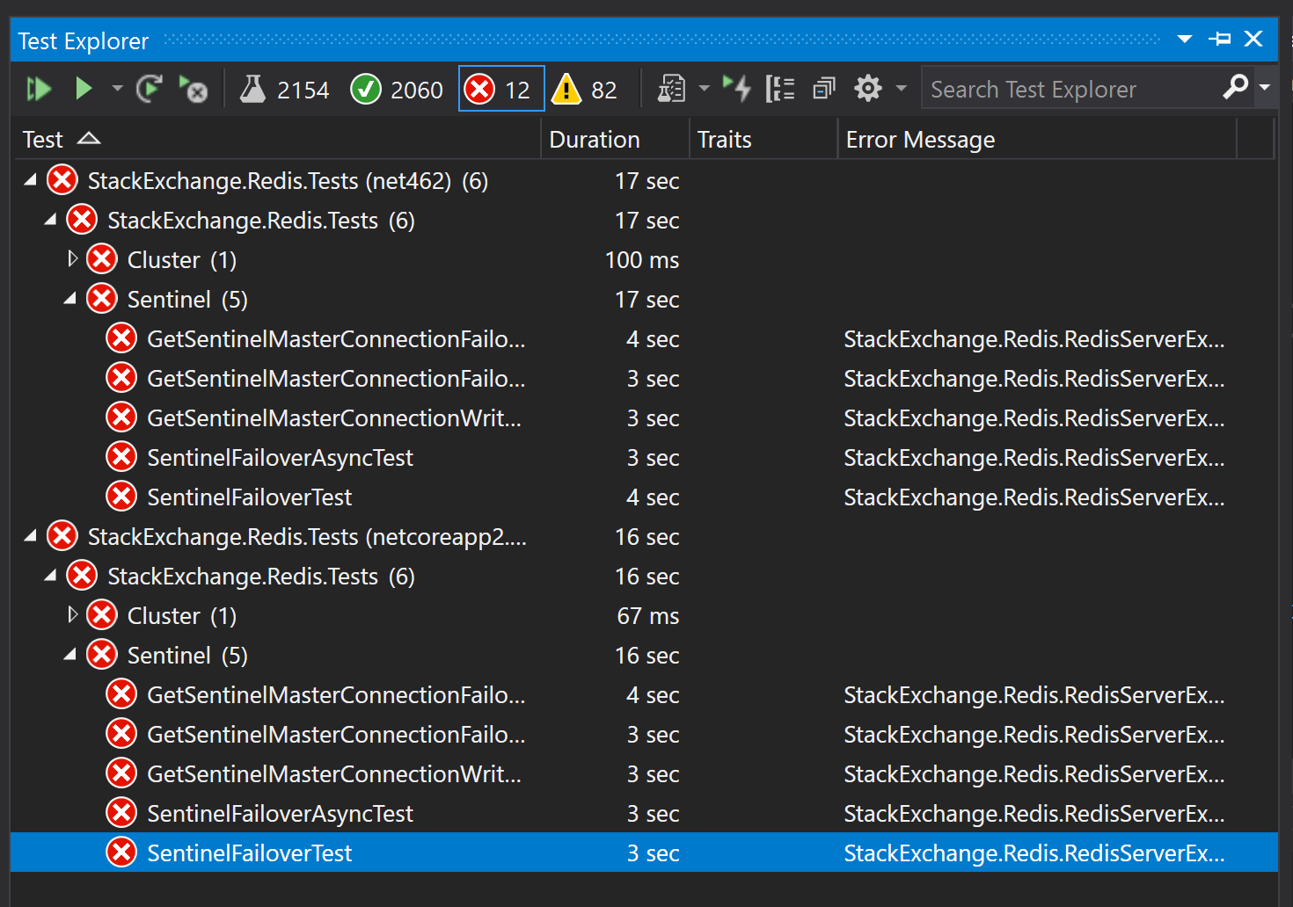Focus the Search Test Explorer field
The height and width of the screenshot is (907, 1293).
tap(1069, 89)
